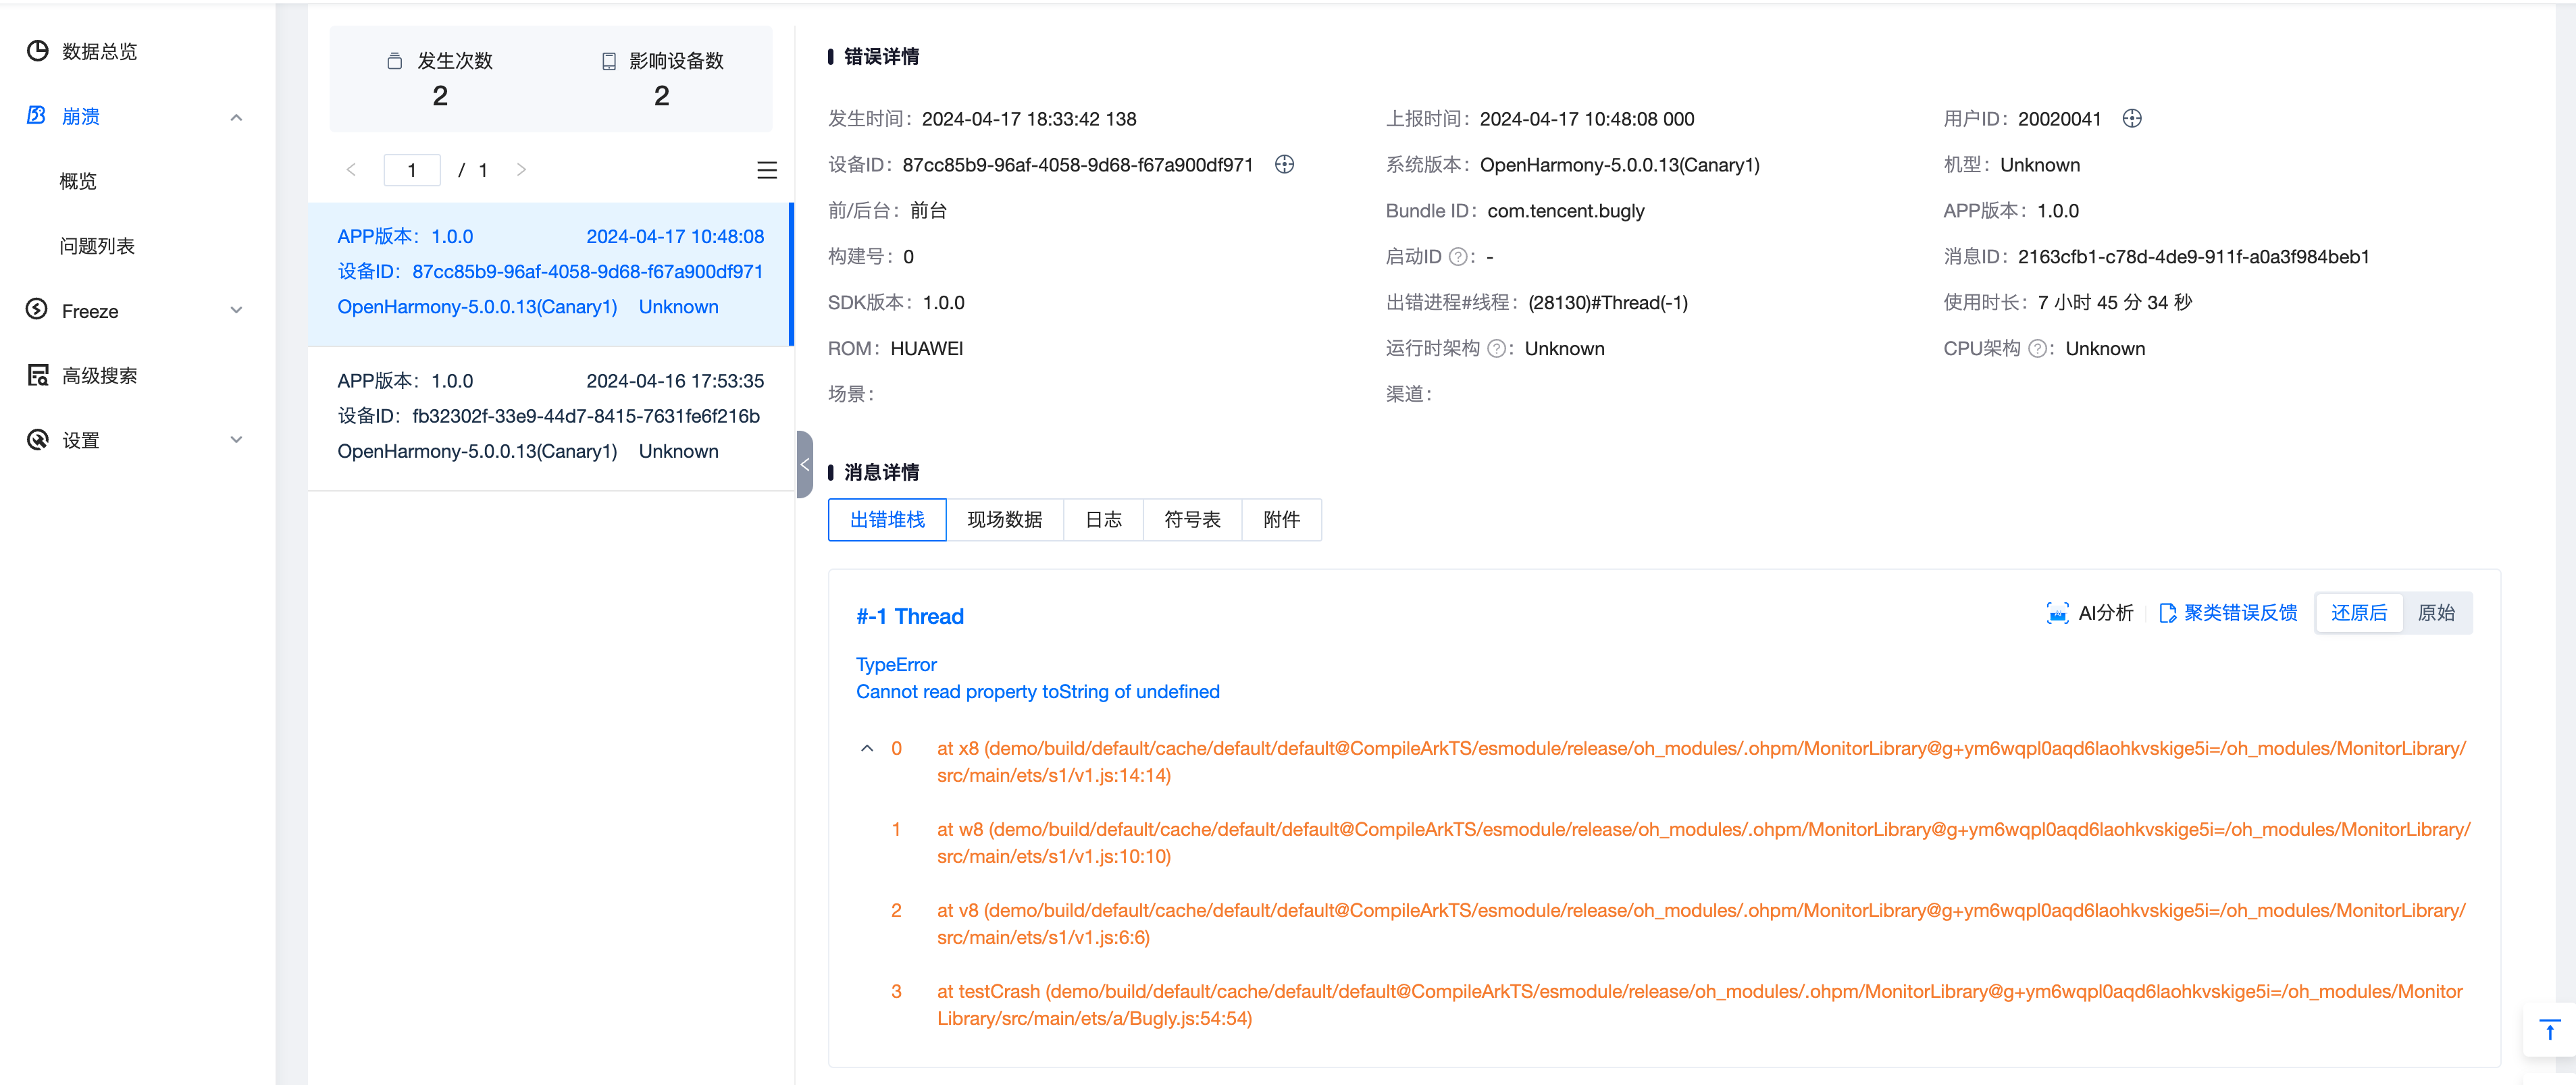
Task: Select crash record dated 2024-04-17 10:48:08
Action: coord(550,273)
